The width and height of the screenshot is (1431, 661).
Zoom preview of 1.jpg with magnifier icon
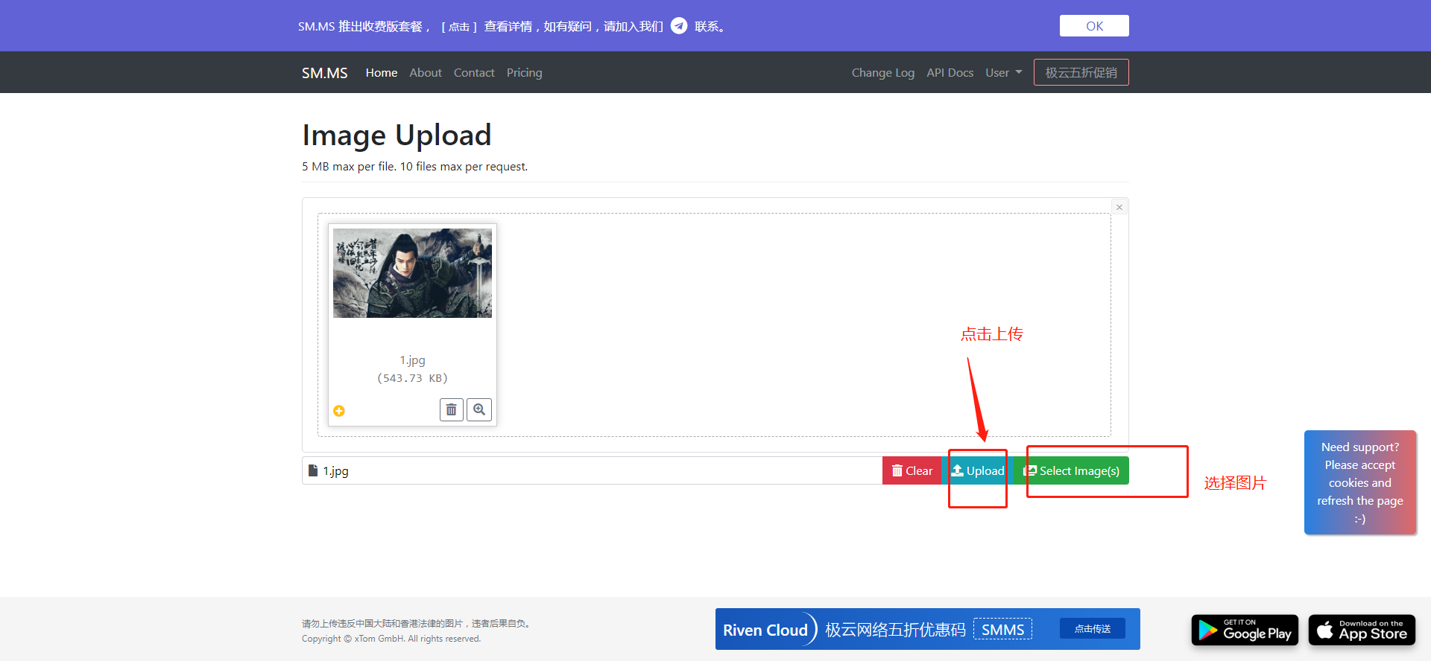coord(479,410)
